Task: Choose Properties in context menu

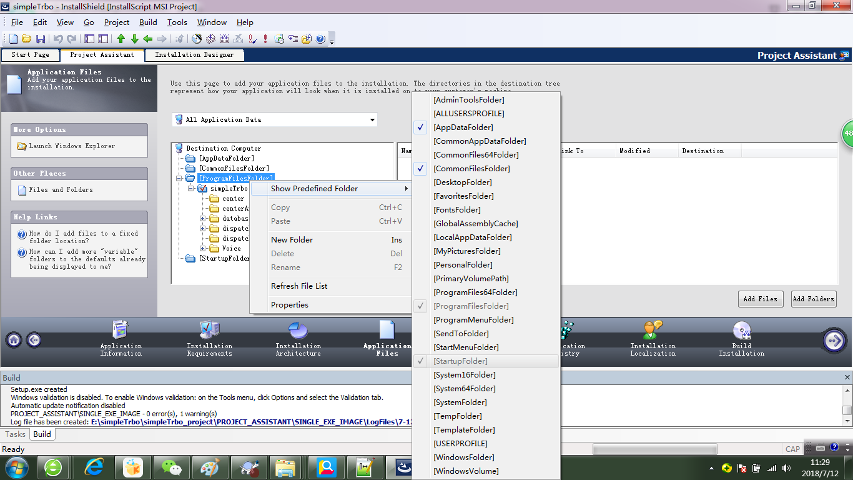Action: 330,304
